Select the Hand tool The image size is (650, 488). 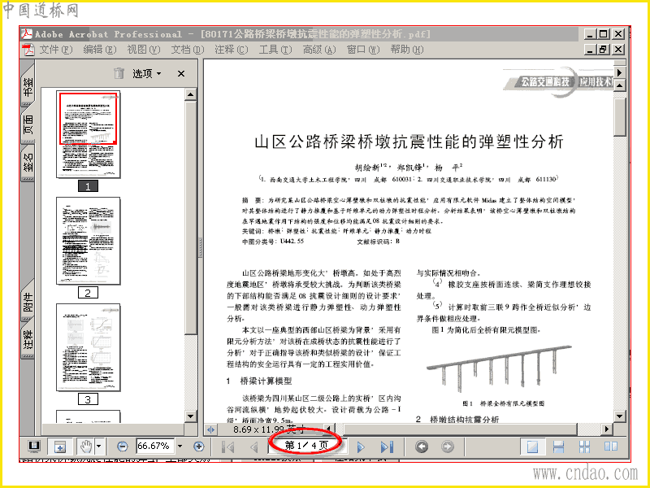click(86, 447)
